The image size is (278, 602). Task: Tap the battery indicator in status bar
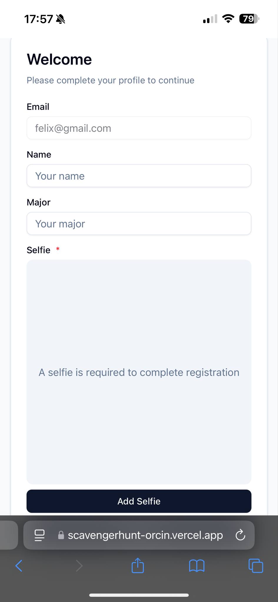[x=249, y=19]
